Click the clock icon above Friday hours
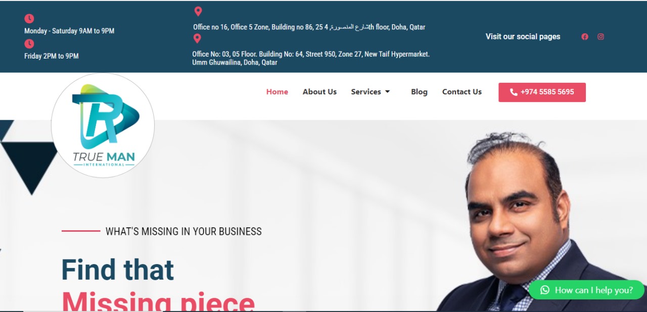 coord(29,44)
